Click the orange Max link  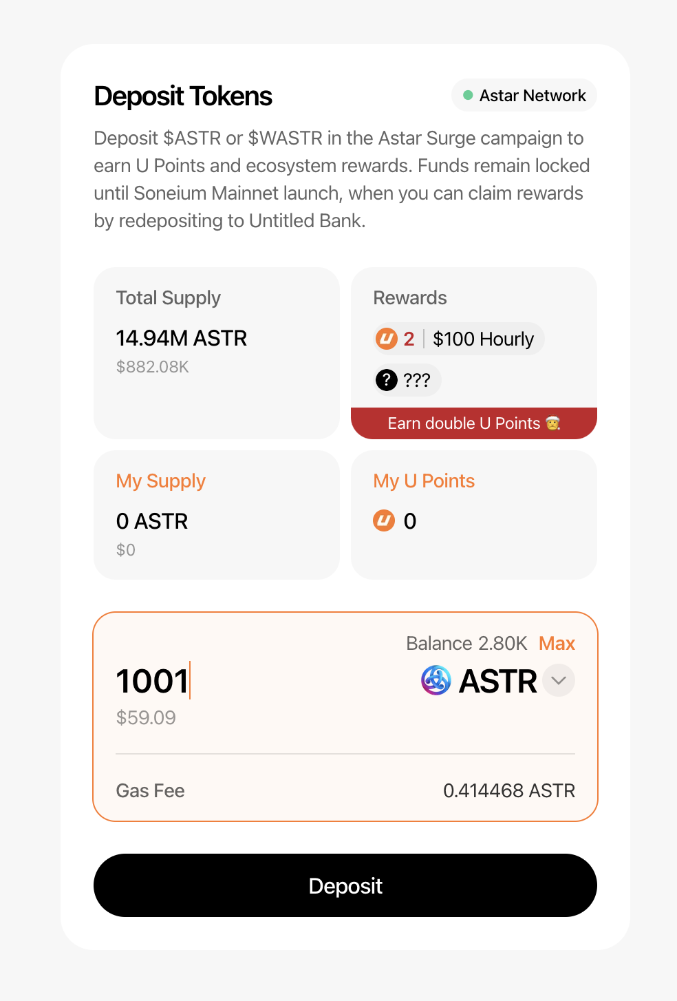[557, 643]
